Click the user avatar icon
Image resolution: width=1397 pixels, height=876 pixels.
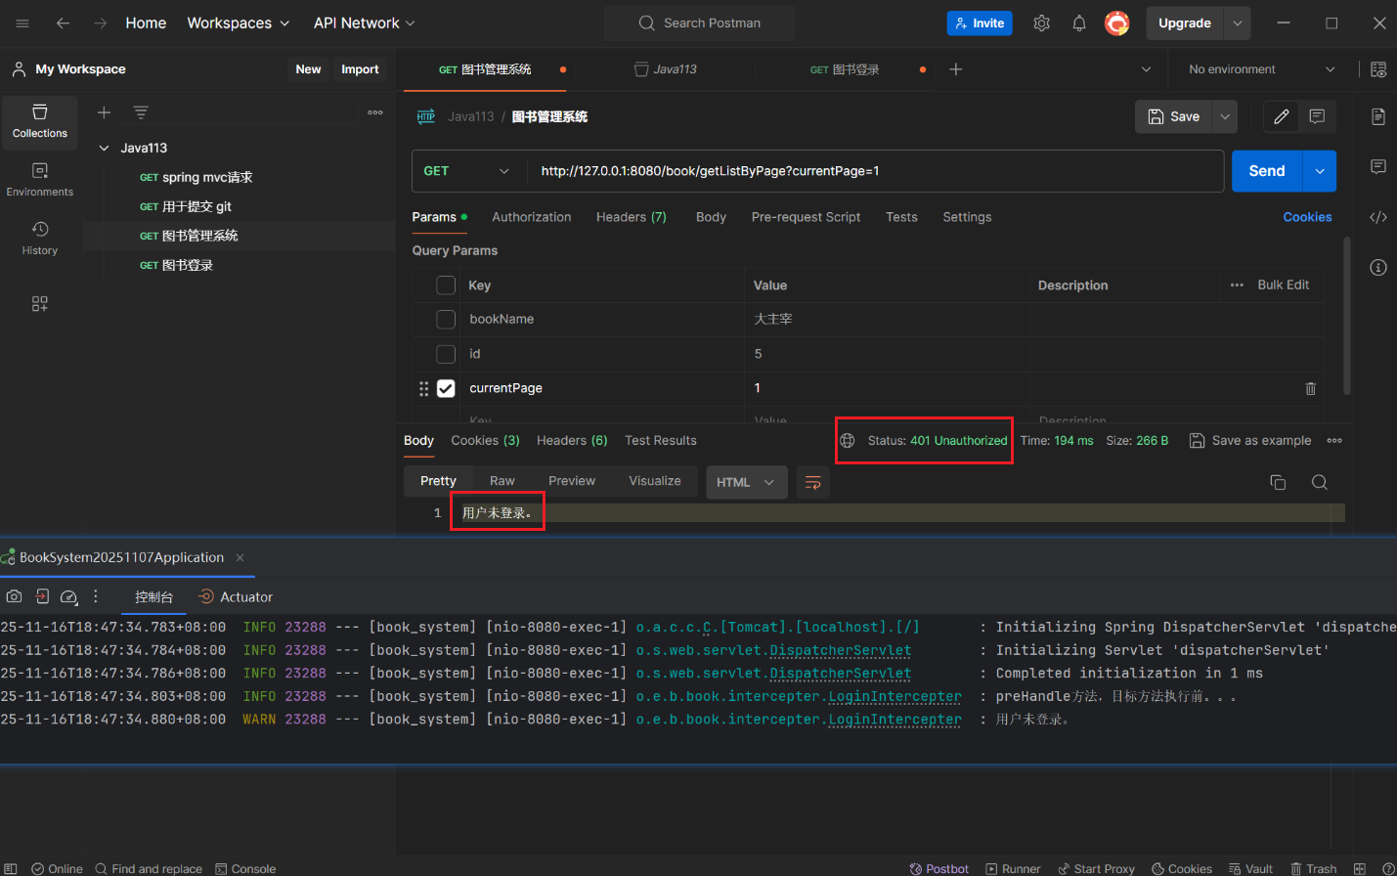1116,23
